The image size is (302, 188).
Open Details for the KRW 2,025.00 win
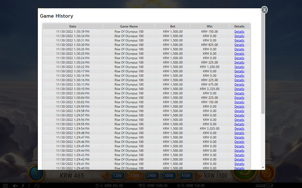[x=239, y=129]
